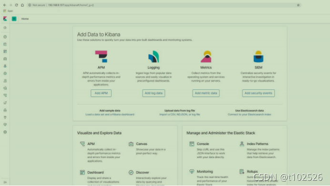
Task: Click the large Logging logo
Action: point(154,57)
